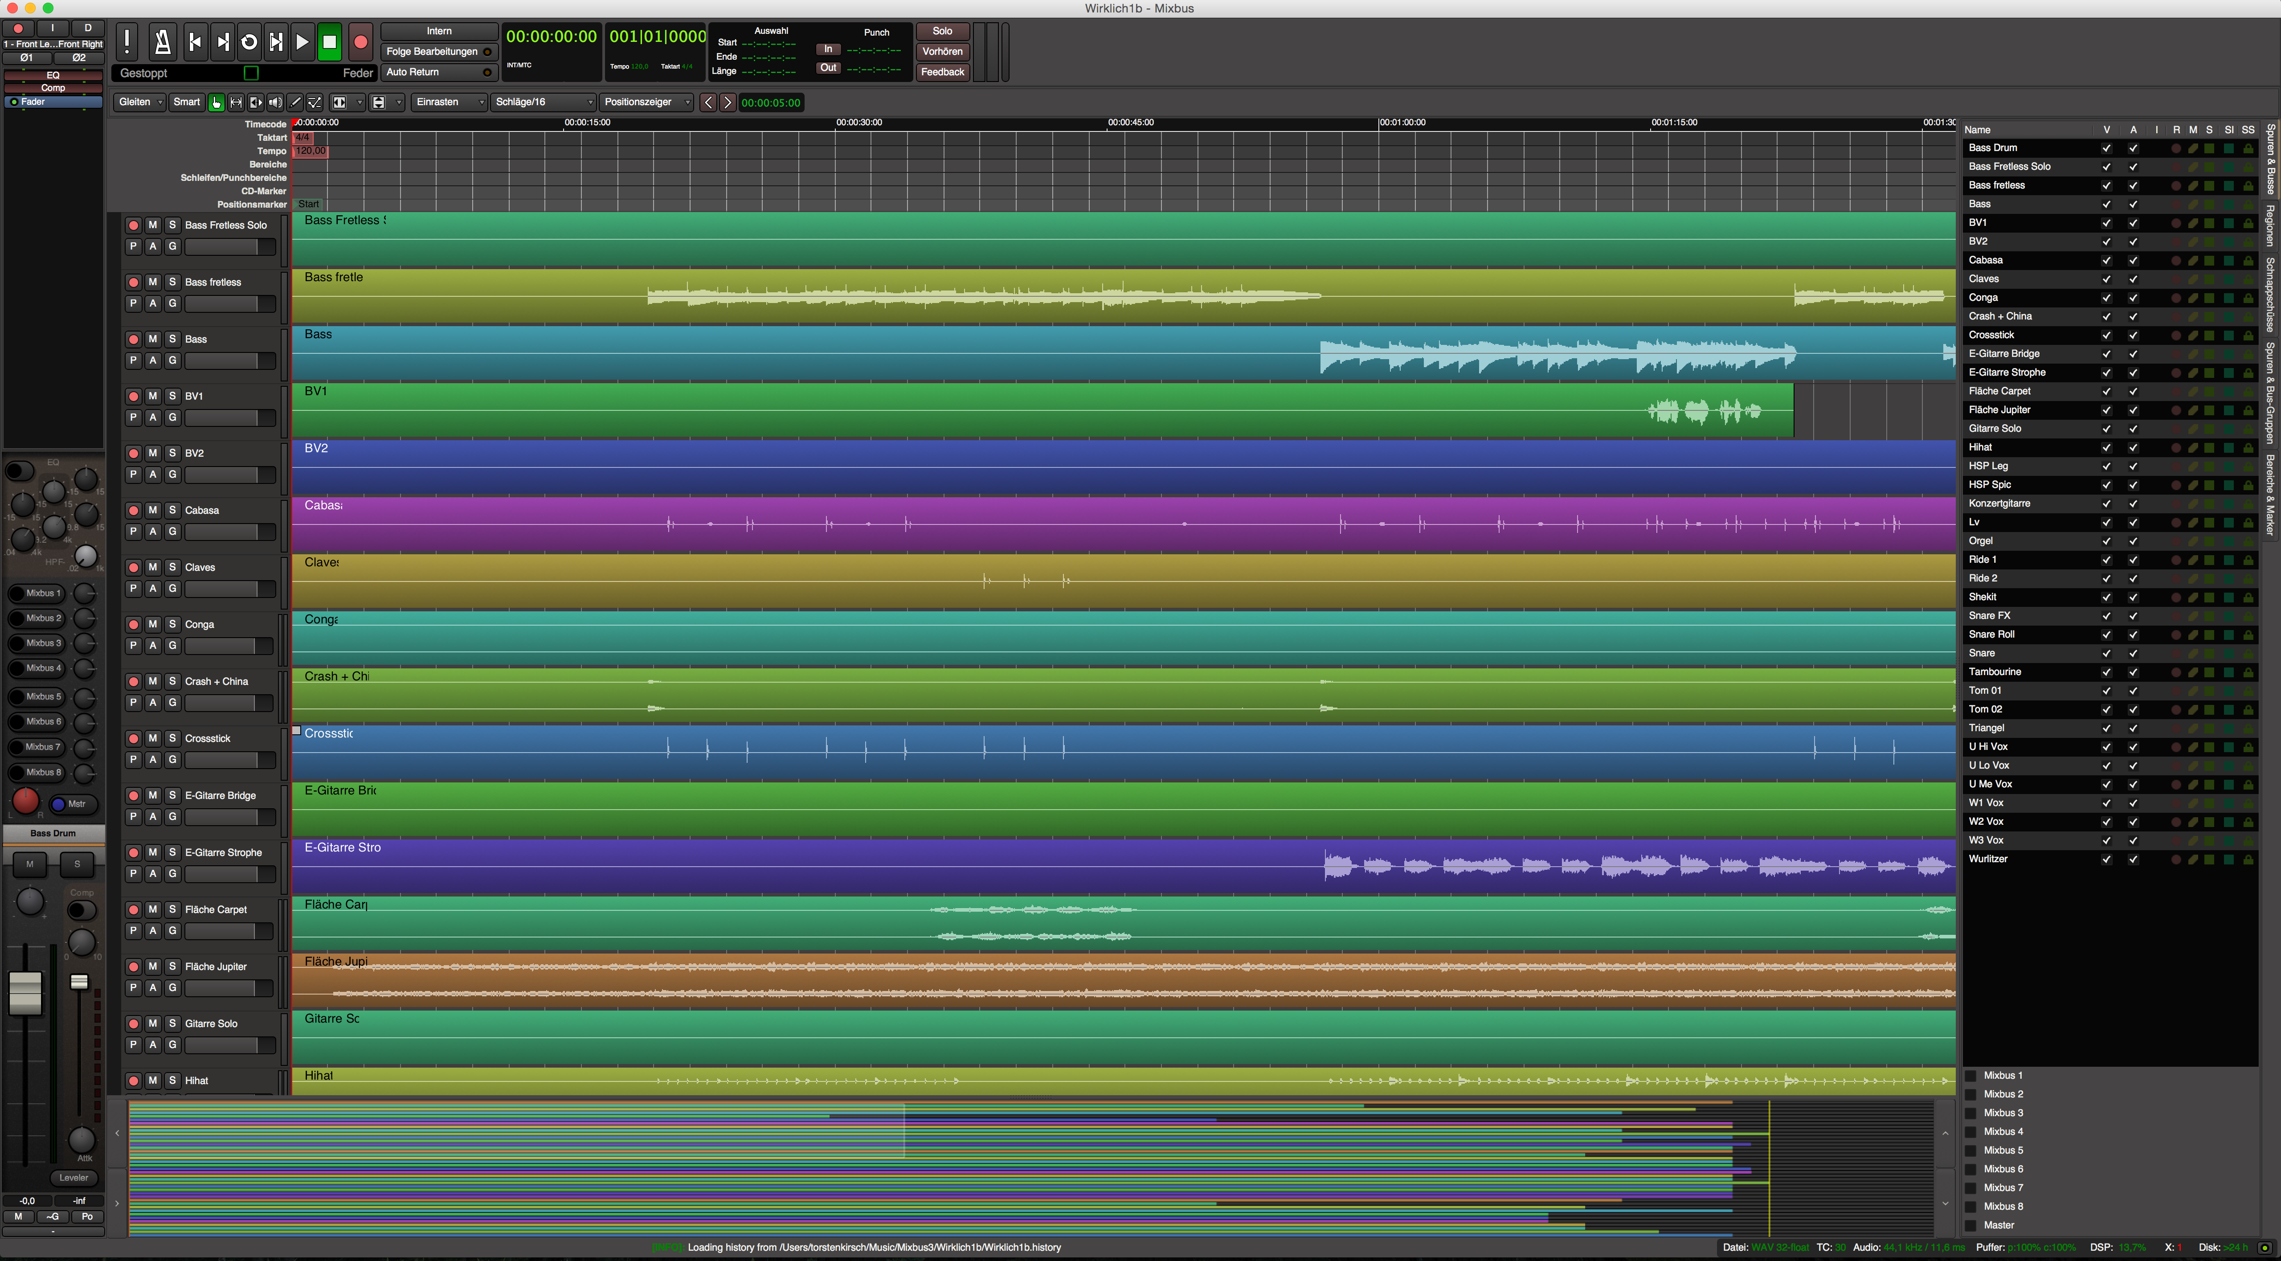Image resolution: width=2281 pixels, height=1261 pixels.
Task: Click the panic exclamation button
Action: coord(127,41)
